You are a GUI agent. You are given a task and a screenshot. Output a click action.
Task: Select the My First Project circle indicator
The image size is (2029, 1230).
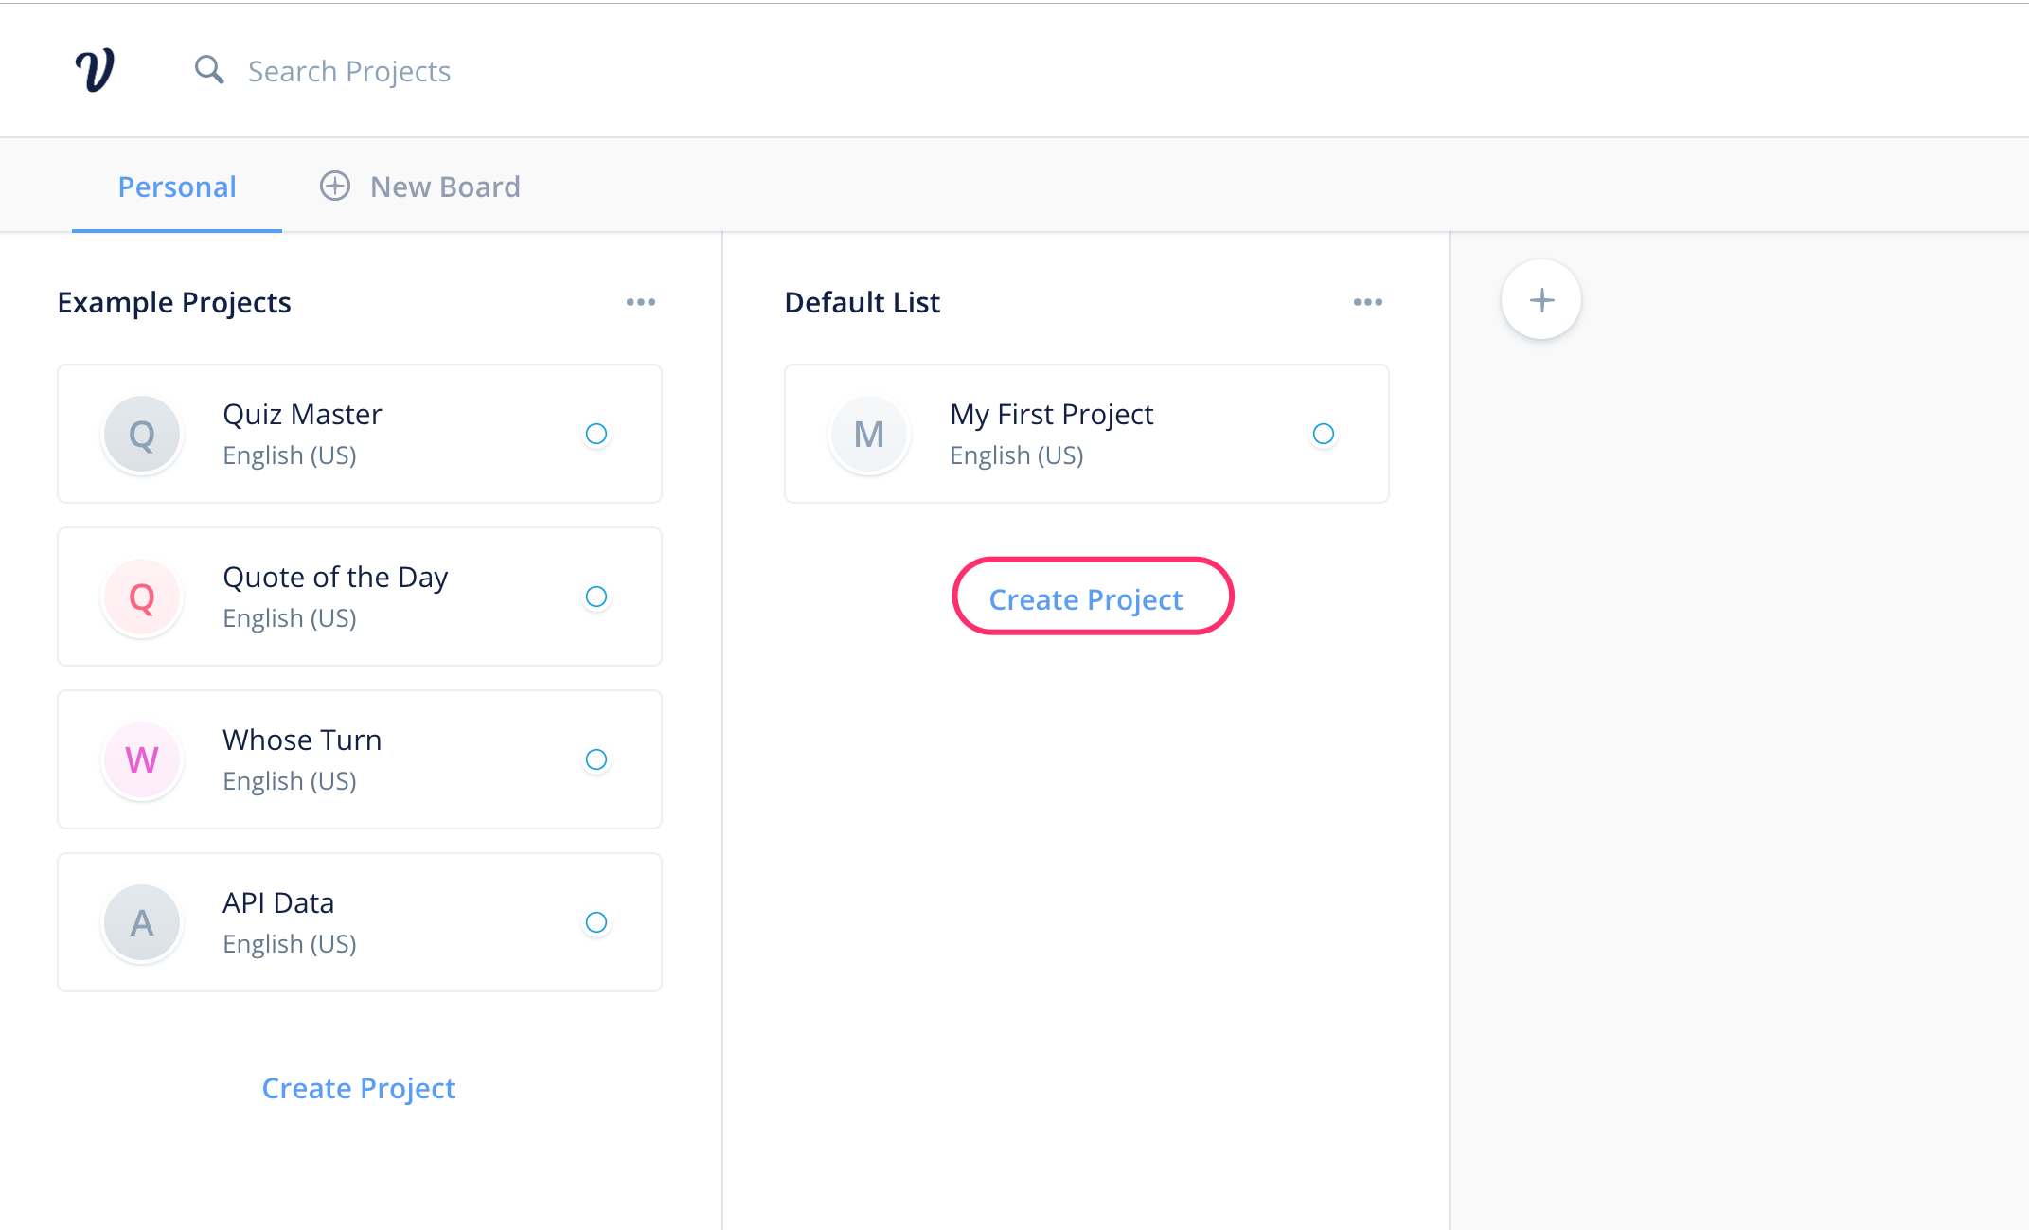point(1323,434)
